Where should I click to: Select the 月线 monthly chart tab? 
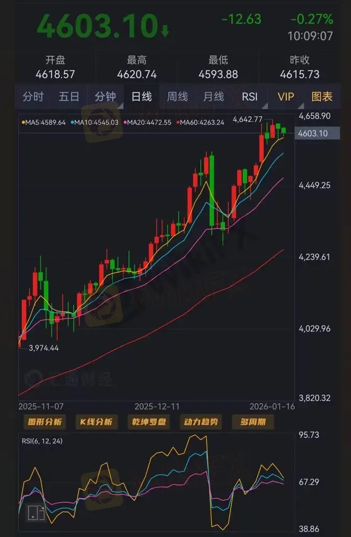214,97
